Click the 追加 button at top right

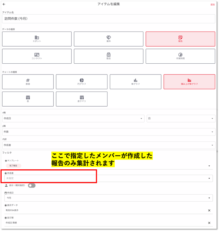(x=212, y=5)
